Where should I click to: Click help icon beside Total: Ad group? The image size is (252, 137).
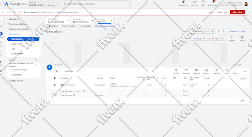74,95
